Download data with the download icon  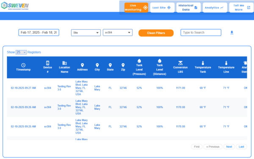click(232, 33)
